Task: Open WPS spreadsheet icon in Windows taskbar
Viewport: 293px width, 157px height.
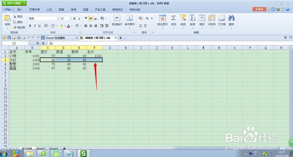Action: tap(83, 153)
